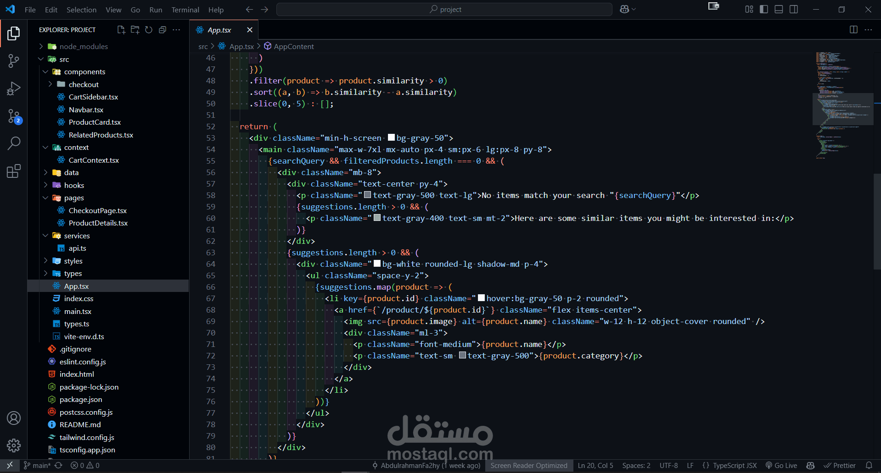Synchronize changes on main branch
Screen dimensions: 881x473
coord(58,465)
